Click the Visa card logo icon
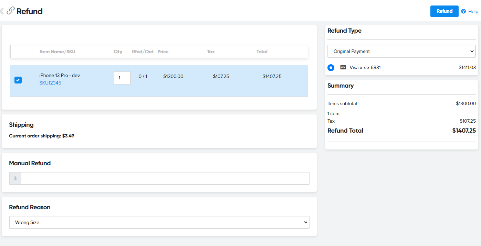 343,68
